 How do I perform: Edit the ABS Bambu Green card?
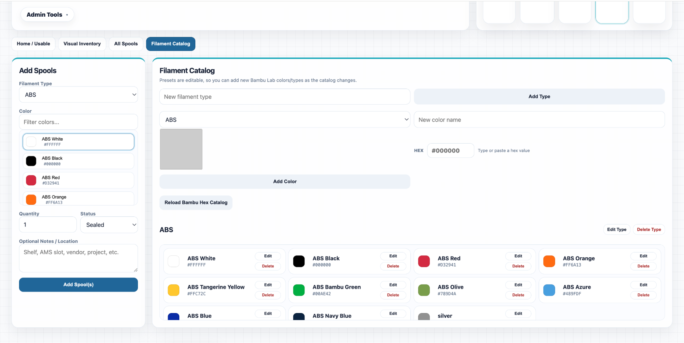393,285
